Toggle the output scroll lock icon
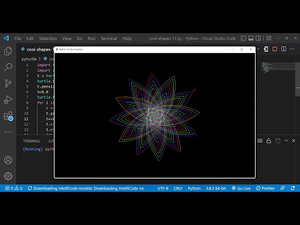The width and height of the screenshot is (300, 225). coord(269,141)
